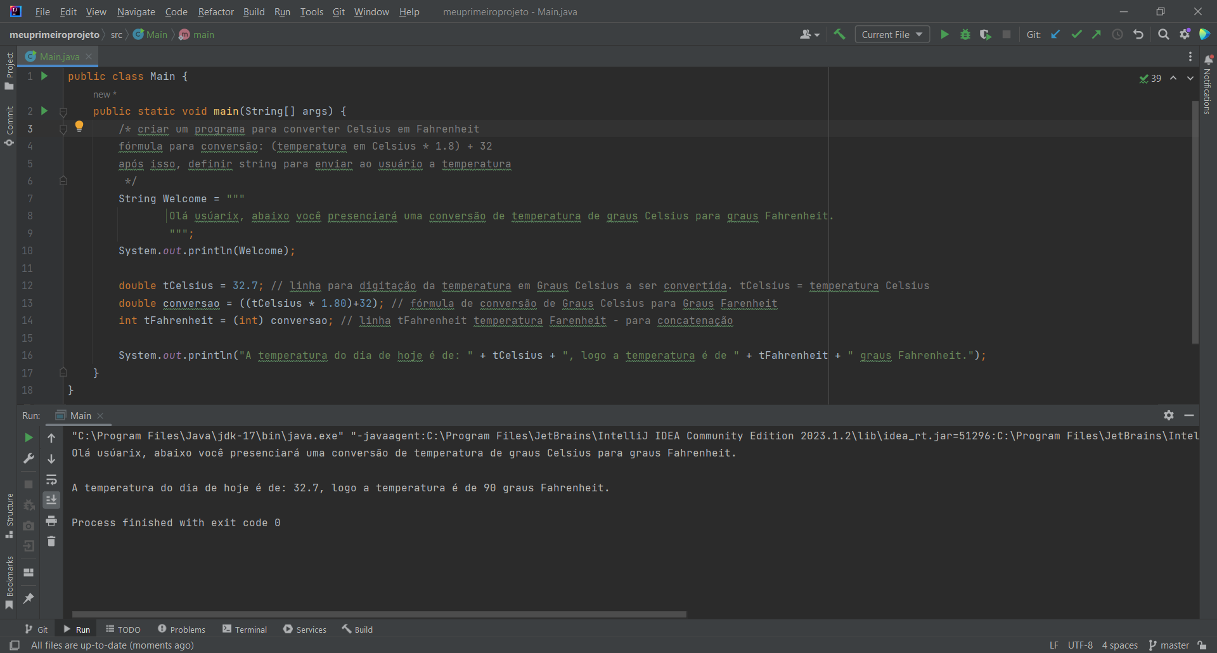Go to the next highlighted problem arrow
The image size is (1217, 653).
[1190, 78]
